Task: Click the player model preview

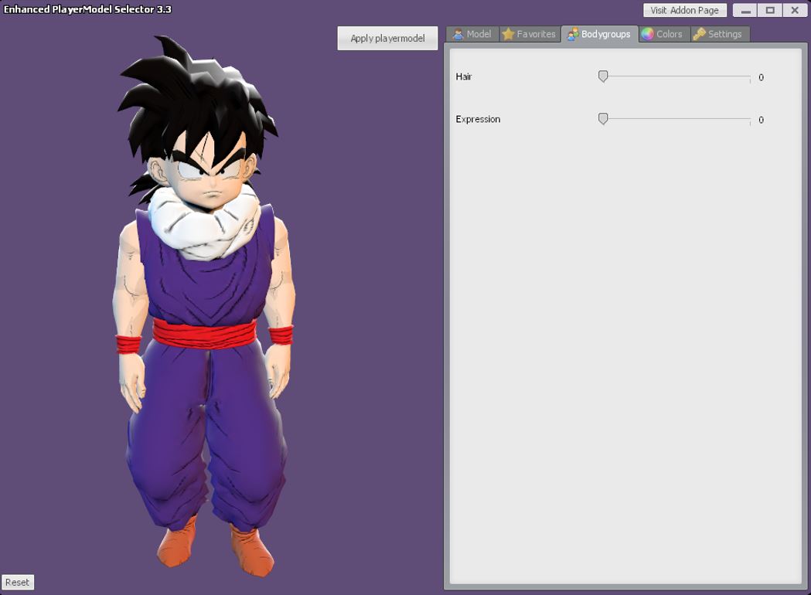Action: point(204,305)
